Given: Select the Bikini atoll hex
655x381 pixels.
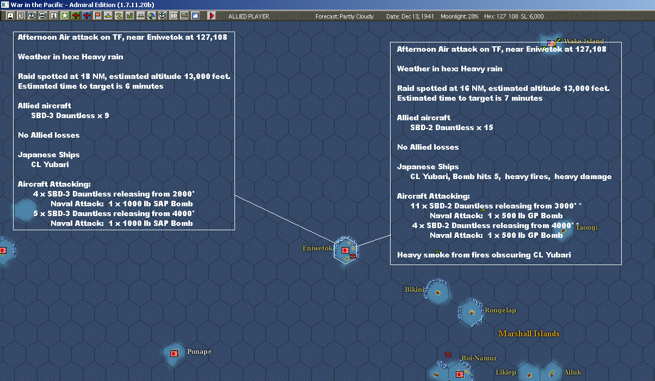Looking at the screenshot, I should 437,292.
